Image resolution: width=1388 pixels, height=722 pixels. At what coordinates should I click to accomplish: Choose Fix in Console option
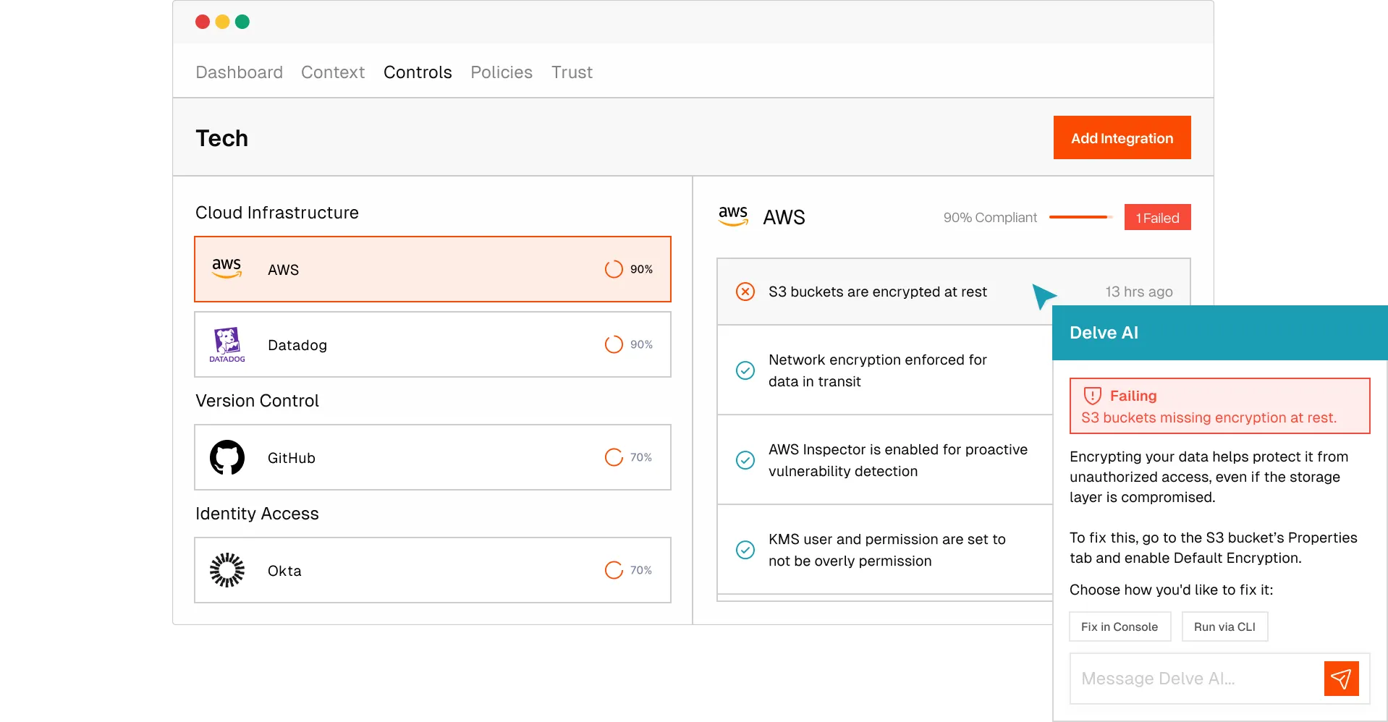pos(1120,627)
